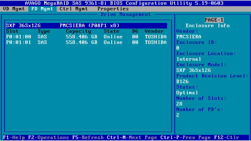Click the Number of PD's value 2
This screenshot has height=141, width=251.
(178, 115)
